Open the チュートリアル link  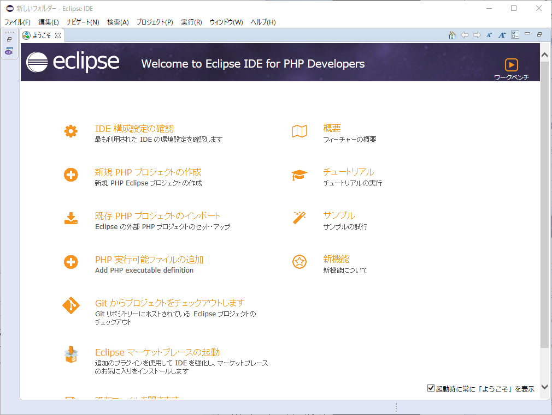[x=349, y=172]
